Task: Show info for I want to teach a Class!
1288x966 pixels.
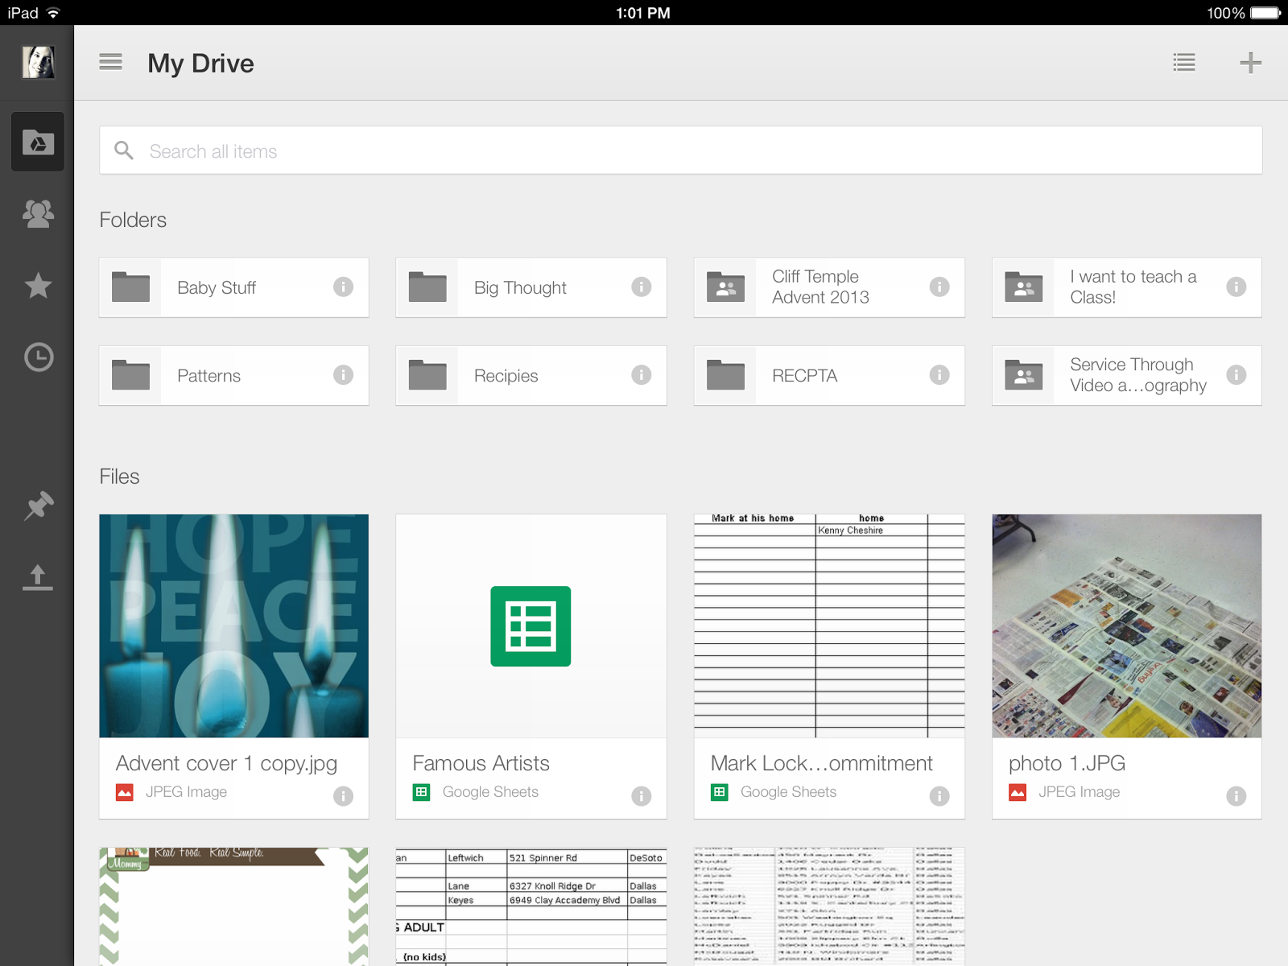Action: tap(1236, 287)
